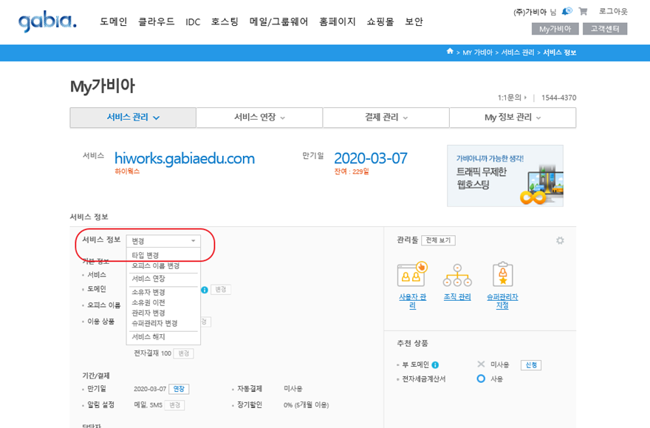Open 보안 in top navigation
The height and width of the screenshot is (428, 650).
point(414,21)
